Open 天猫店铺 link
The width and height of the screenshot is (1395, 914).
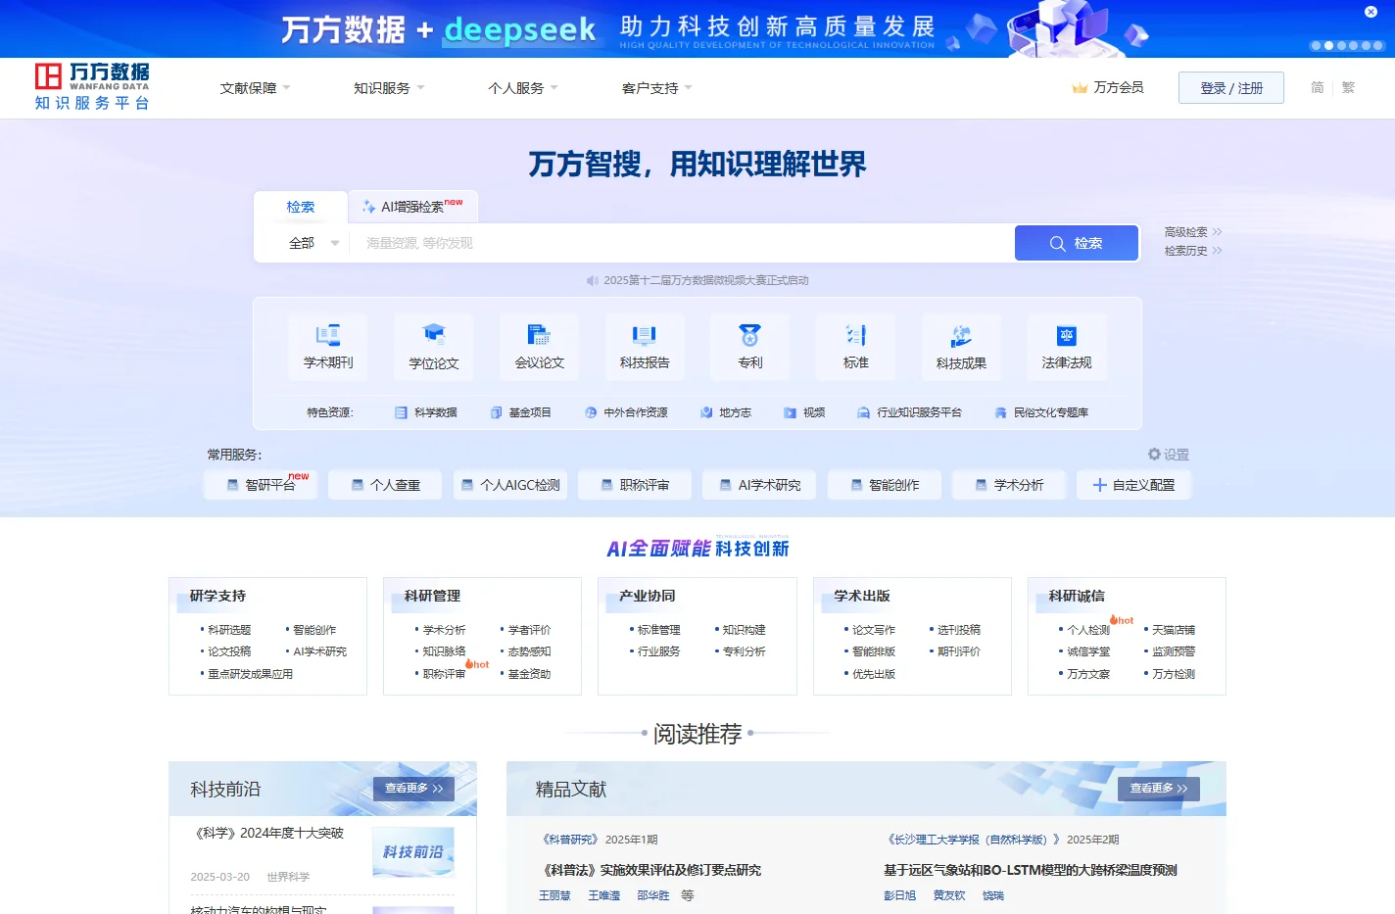[x=1174, y=630]
